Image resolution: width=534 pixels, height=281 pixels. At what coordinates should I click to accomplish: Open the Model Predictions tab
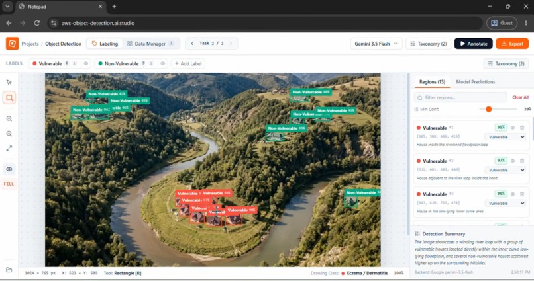pos(476,82)
